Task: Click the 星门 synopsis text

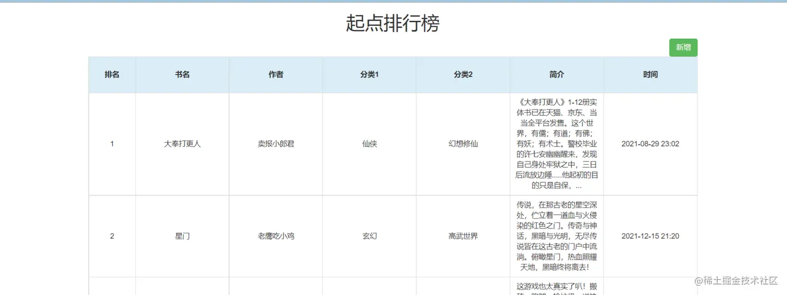Action: pos(556,236)
